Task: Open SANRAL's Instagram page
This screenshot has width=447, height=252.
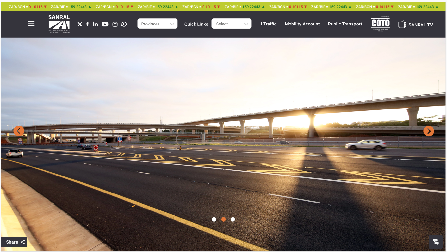Action: 115,24
